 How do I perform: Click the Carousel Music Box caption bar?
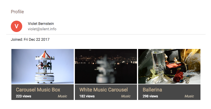pos(42,92)
